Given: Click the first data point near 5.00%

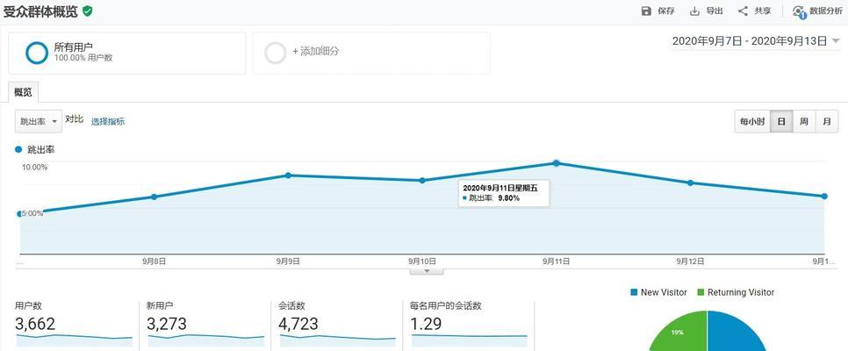Looking at the screenshot, I should click(20, 213).
